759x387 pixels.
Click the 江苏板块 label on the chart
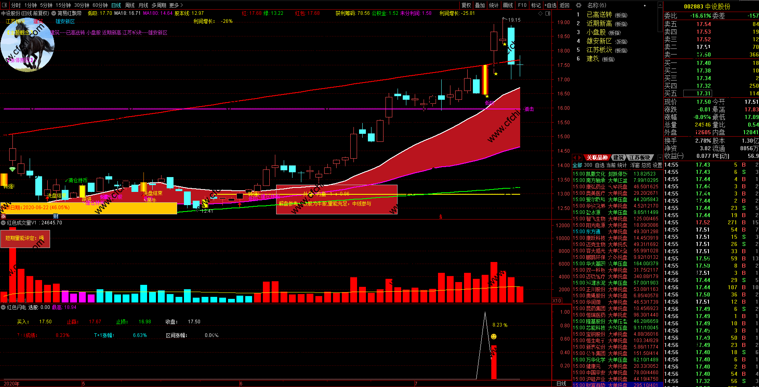click(x=16, y=21)
